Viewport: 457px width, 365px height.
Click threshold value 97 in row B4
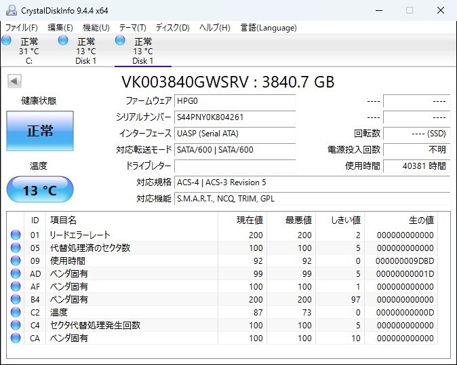tap(355, 299)
